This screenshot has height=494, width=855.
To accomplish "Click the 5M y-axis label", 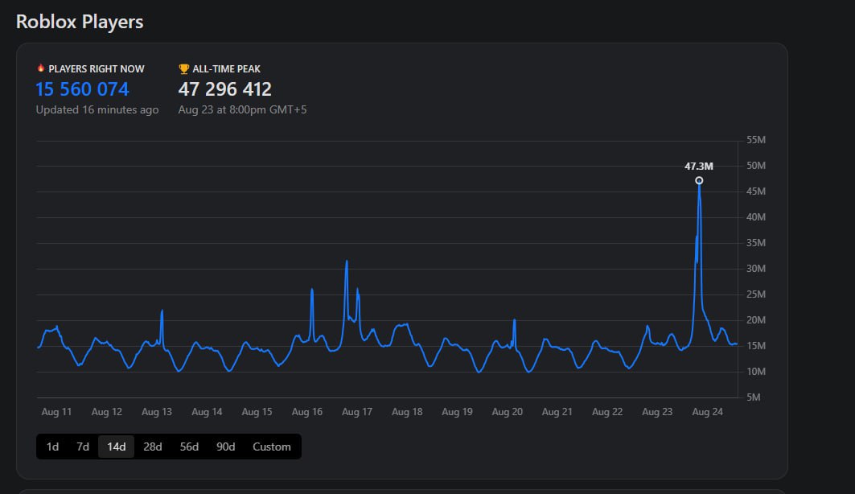I will (x=754, y=397).
